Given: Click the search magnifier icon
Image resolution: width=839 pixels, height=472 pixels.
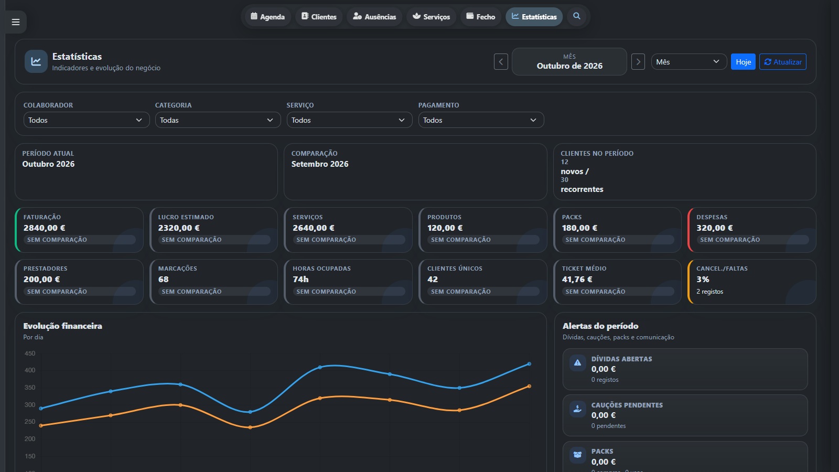Looking at the screenshot, I should 577,16.
